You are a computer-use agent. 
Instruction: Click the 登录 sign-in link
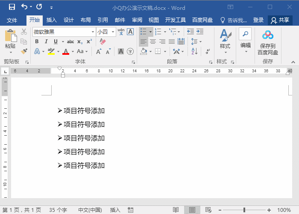coord(258,20)
